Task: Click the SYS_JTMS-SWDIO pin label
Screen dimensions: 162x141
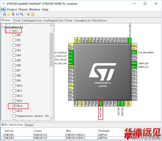Action: click(x=146, y=52)
